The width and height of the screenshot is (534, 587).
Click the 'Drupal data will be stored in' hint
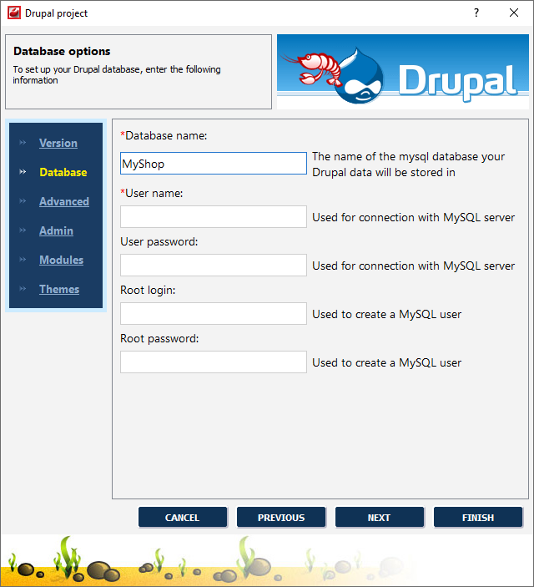pos(384,172)
